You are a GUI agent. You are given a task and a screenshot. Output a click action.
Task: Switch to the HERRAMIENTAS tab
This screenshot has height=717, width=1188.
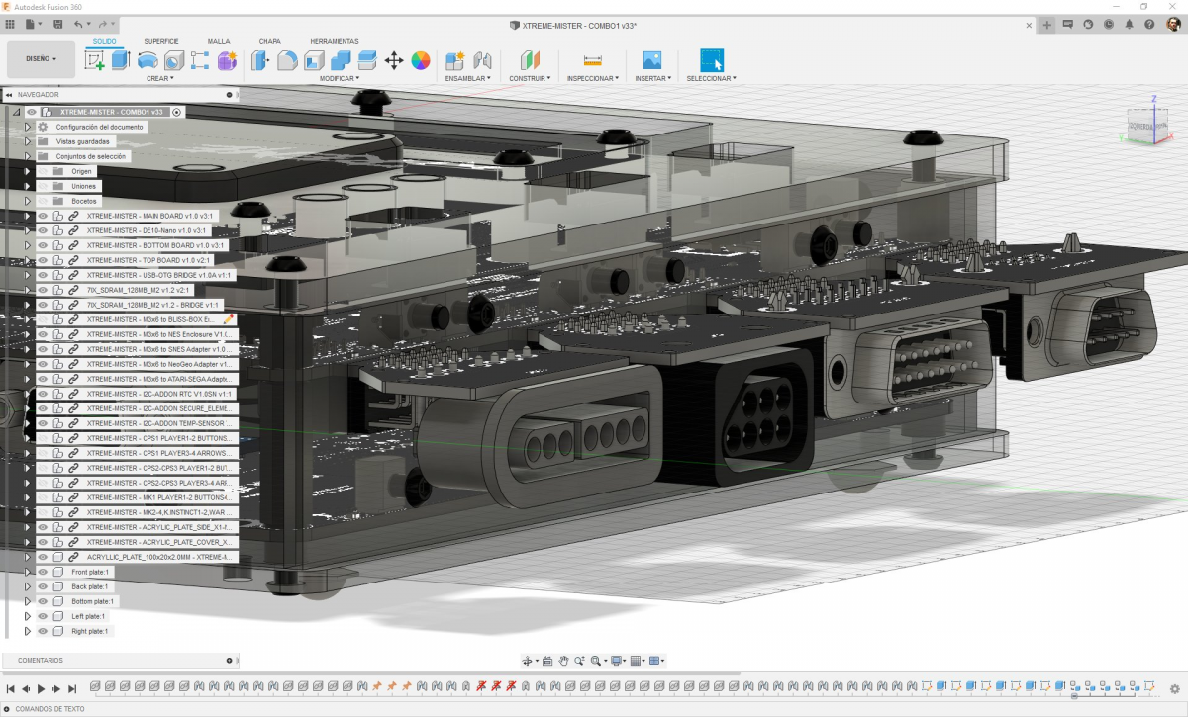[335, 41]
